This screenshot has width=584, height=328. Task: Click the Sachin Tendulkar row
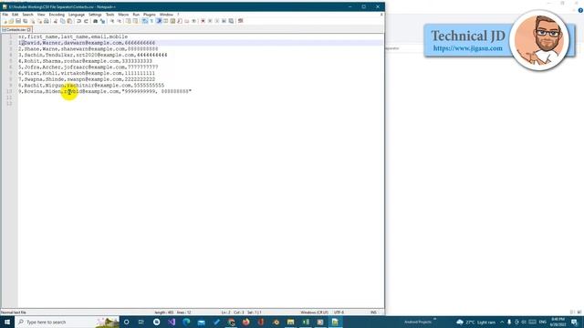click(x=93, y=55)
